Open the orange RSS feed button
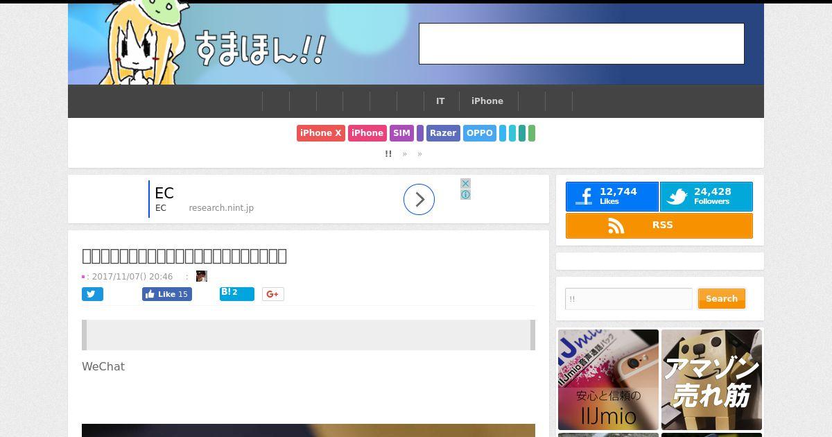Screen dimensions: 832x437 pyautogui.click(x=659, y=225)
